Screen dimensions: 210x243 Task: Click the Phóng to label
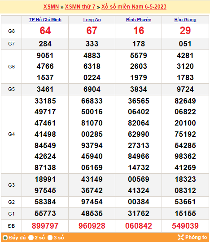196,237
